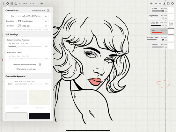Lock the Brightness layer
This screenshot has height=132, width=176.
point(166,18)
